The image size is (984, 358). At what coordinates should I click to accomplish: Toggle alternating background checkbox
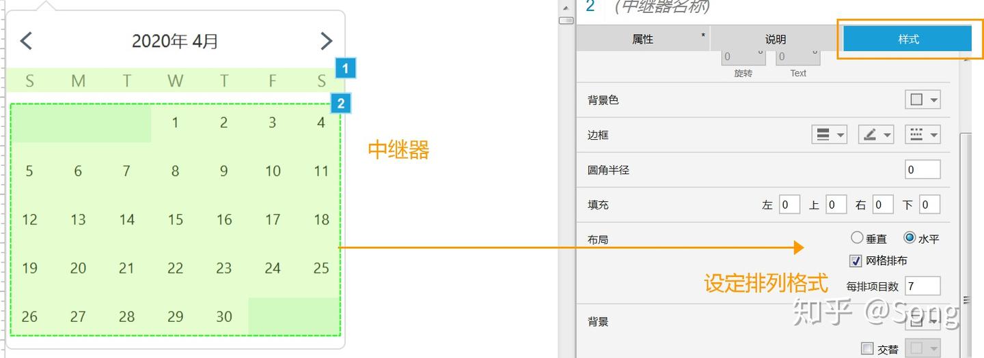point(867,348)
